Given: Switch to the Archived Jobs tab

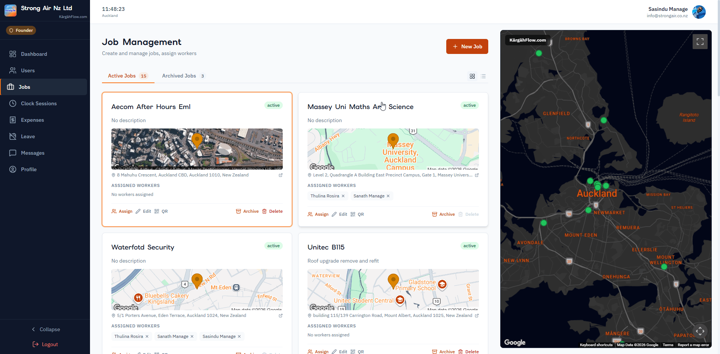Looking at the screenshot, I should [x=183, y=76].
